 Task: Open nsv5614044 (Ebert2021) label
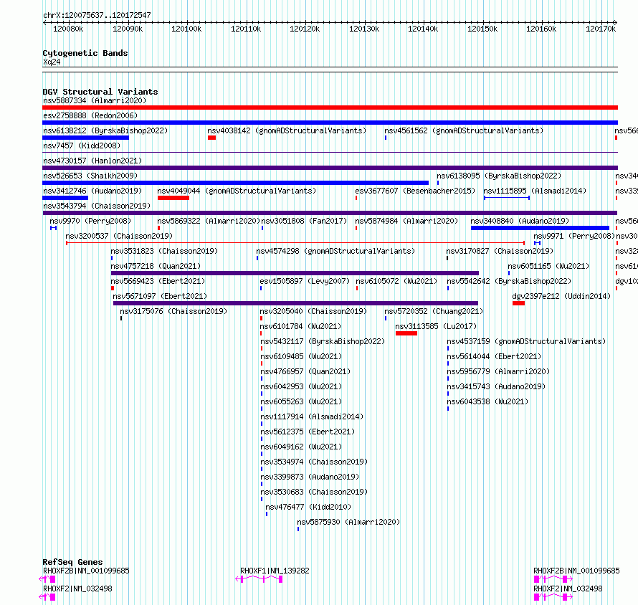[x=494, y=356]
